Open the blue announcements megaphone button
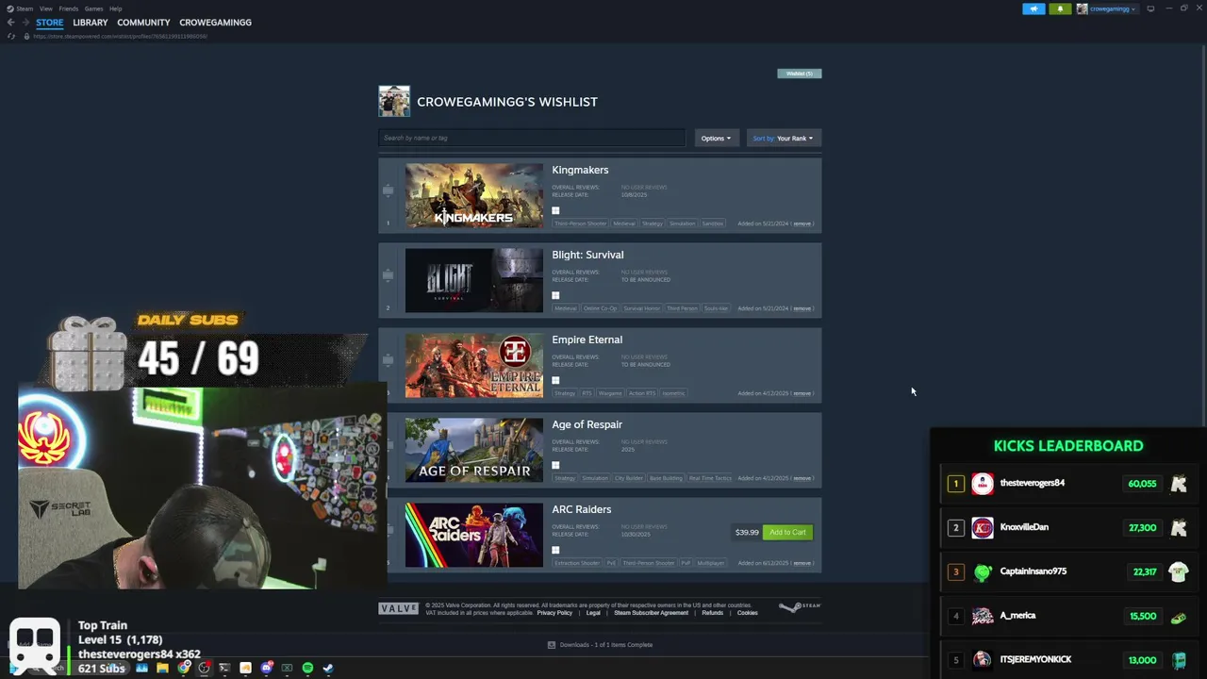The width and height of the screenshot is (1207, 679). 1033,8
